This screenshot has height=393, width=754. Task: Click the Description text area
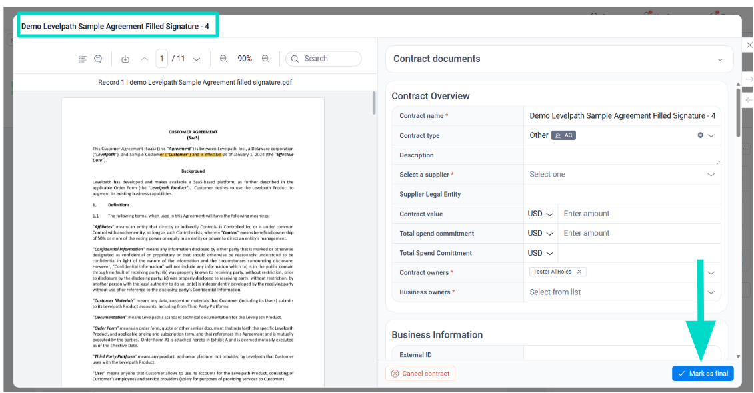point(621,155)
